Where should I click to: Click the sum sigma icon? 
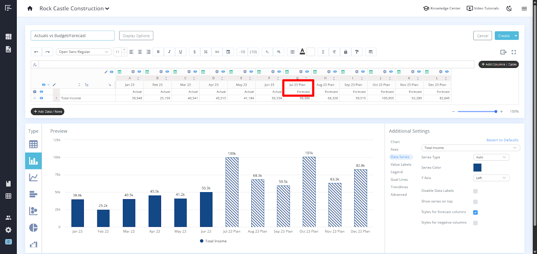pos(323,52)
